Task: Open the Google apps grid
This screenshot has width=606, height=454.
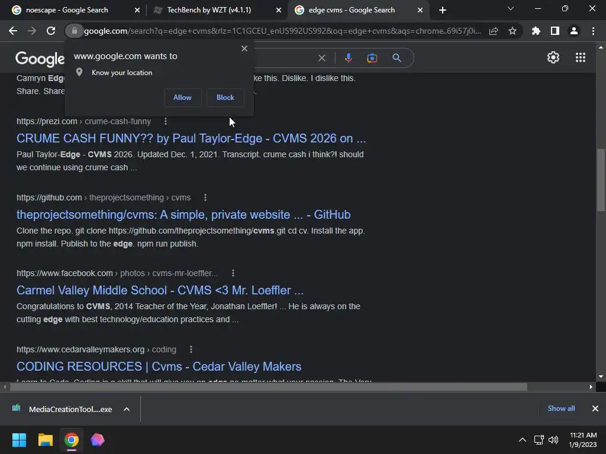Action: click(x=581, y=57)
